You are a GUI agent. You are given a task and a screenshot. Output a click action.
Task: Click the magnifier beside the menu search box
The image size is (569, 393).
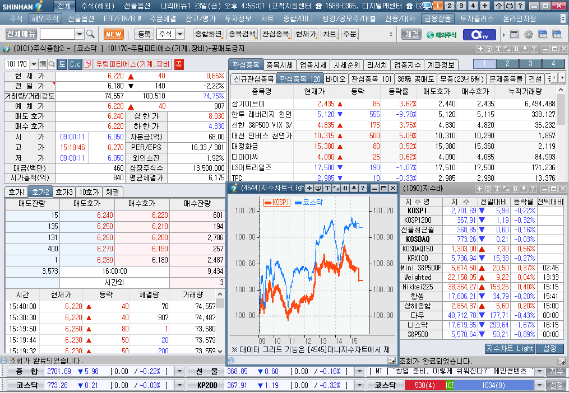point(91,34)
